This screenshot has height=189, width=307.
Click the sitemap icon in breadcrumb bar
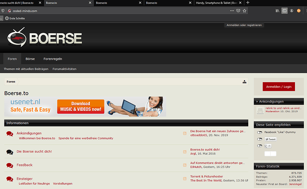(245, 82)
